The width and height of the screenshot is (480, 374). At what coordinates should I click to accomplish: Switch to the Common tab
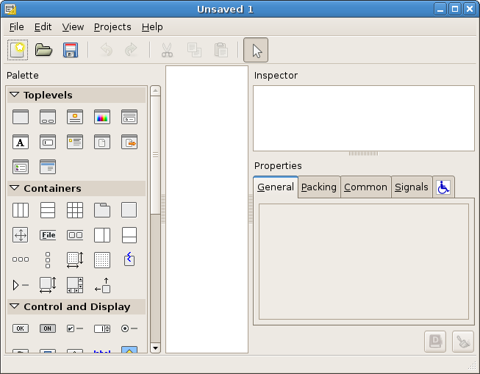click(365, 187)
